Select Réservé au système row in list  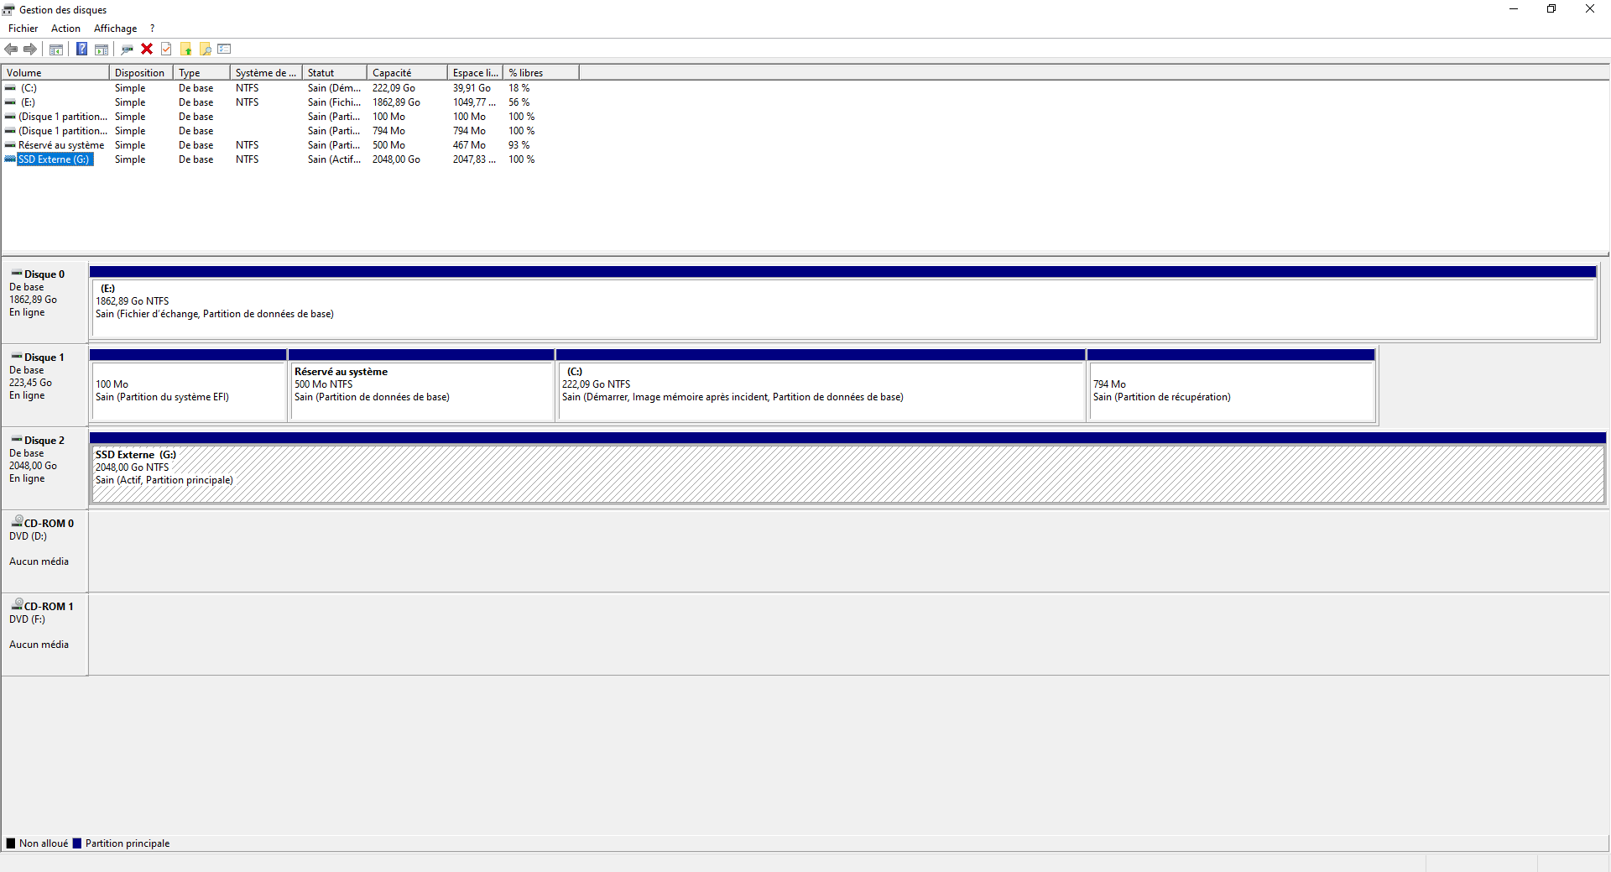290,145
